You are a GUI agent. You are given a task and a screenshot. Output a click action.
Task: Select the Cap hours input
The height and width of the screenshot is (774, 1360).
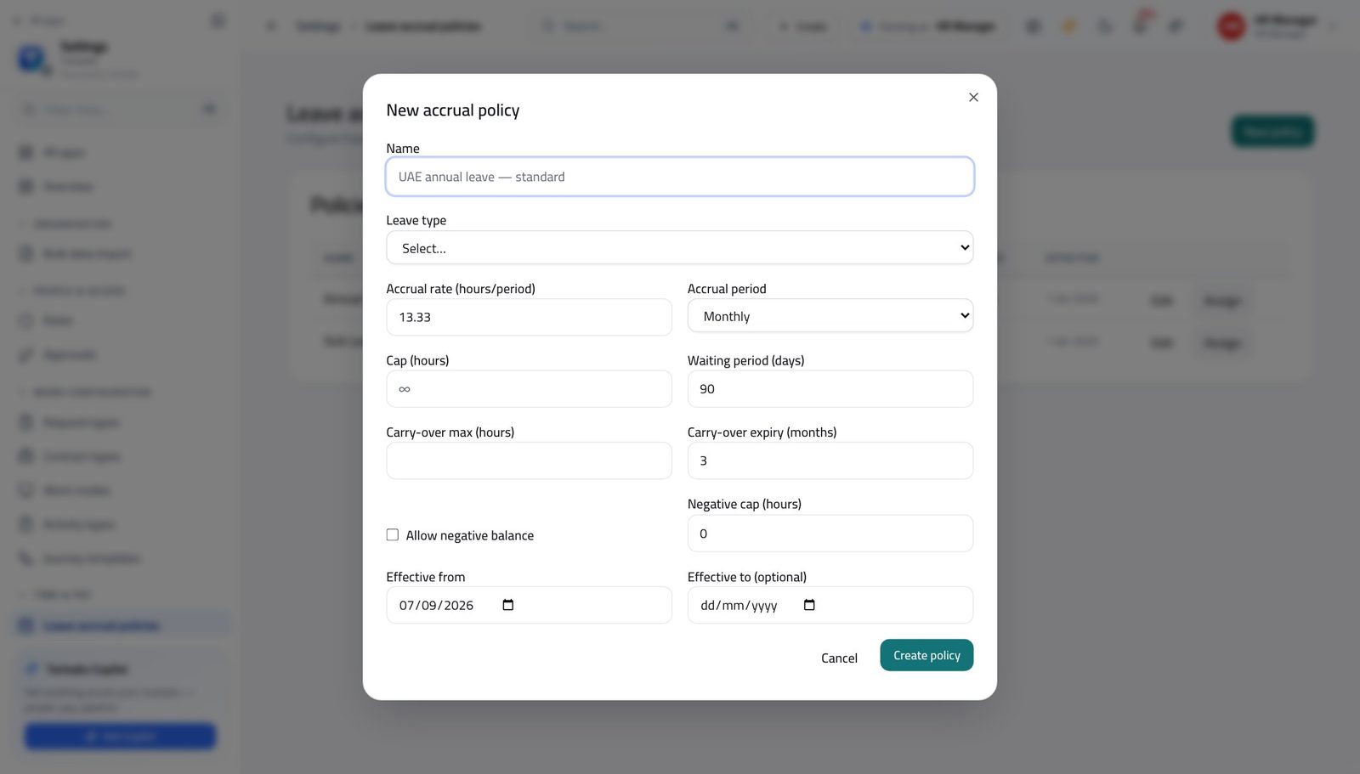tap(529, 389)
